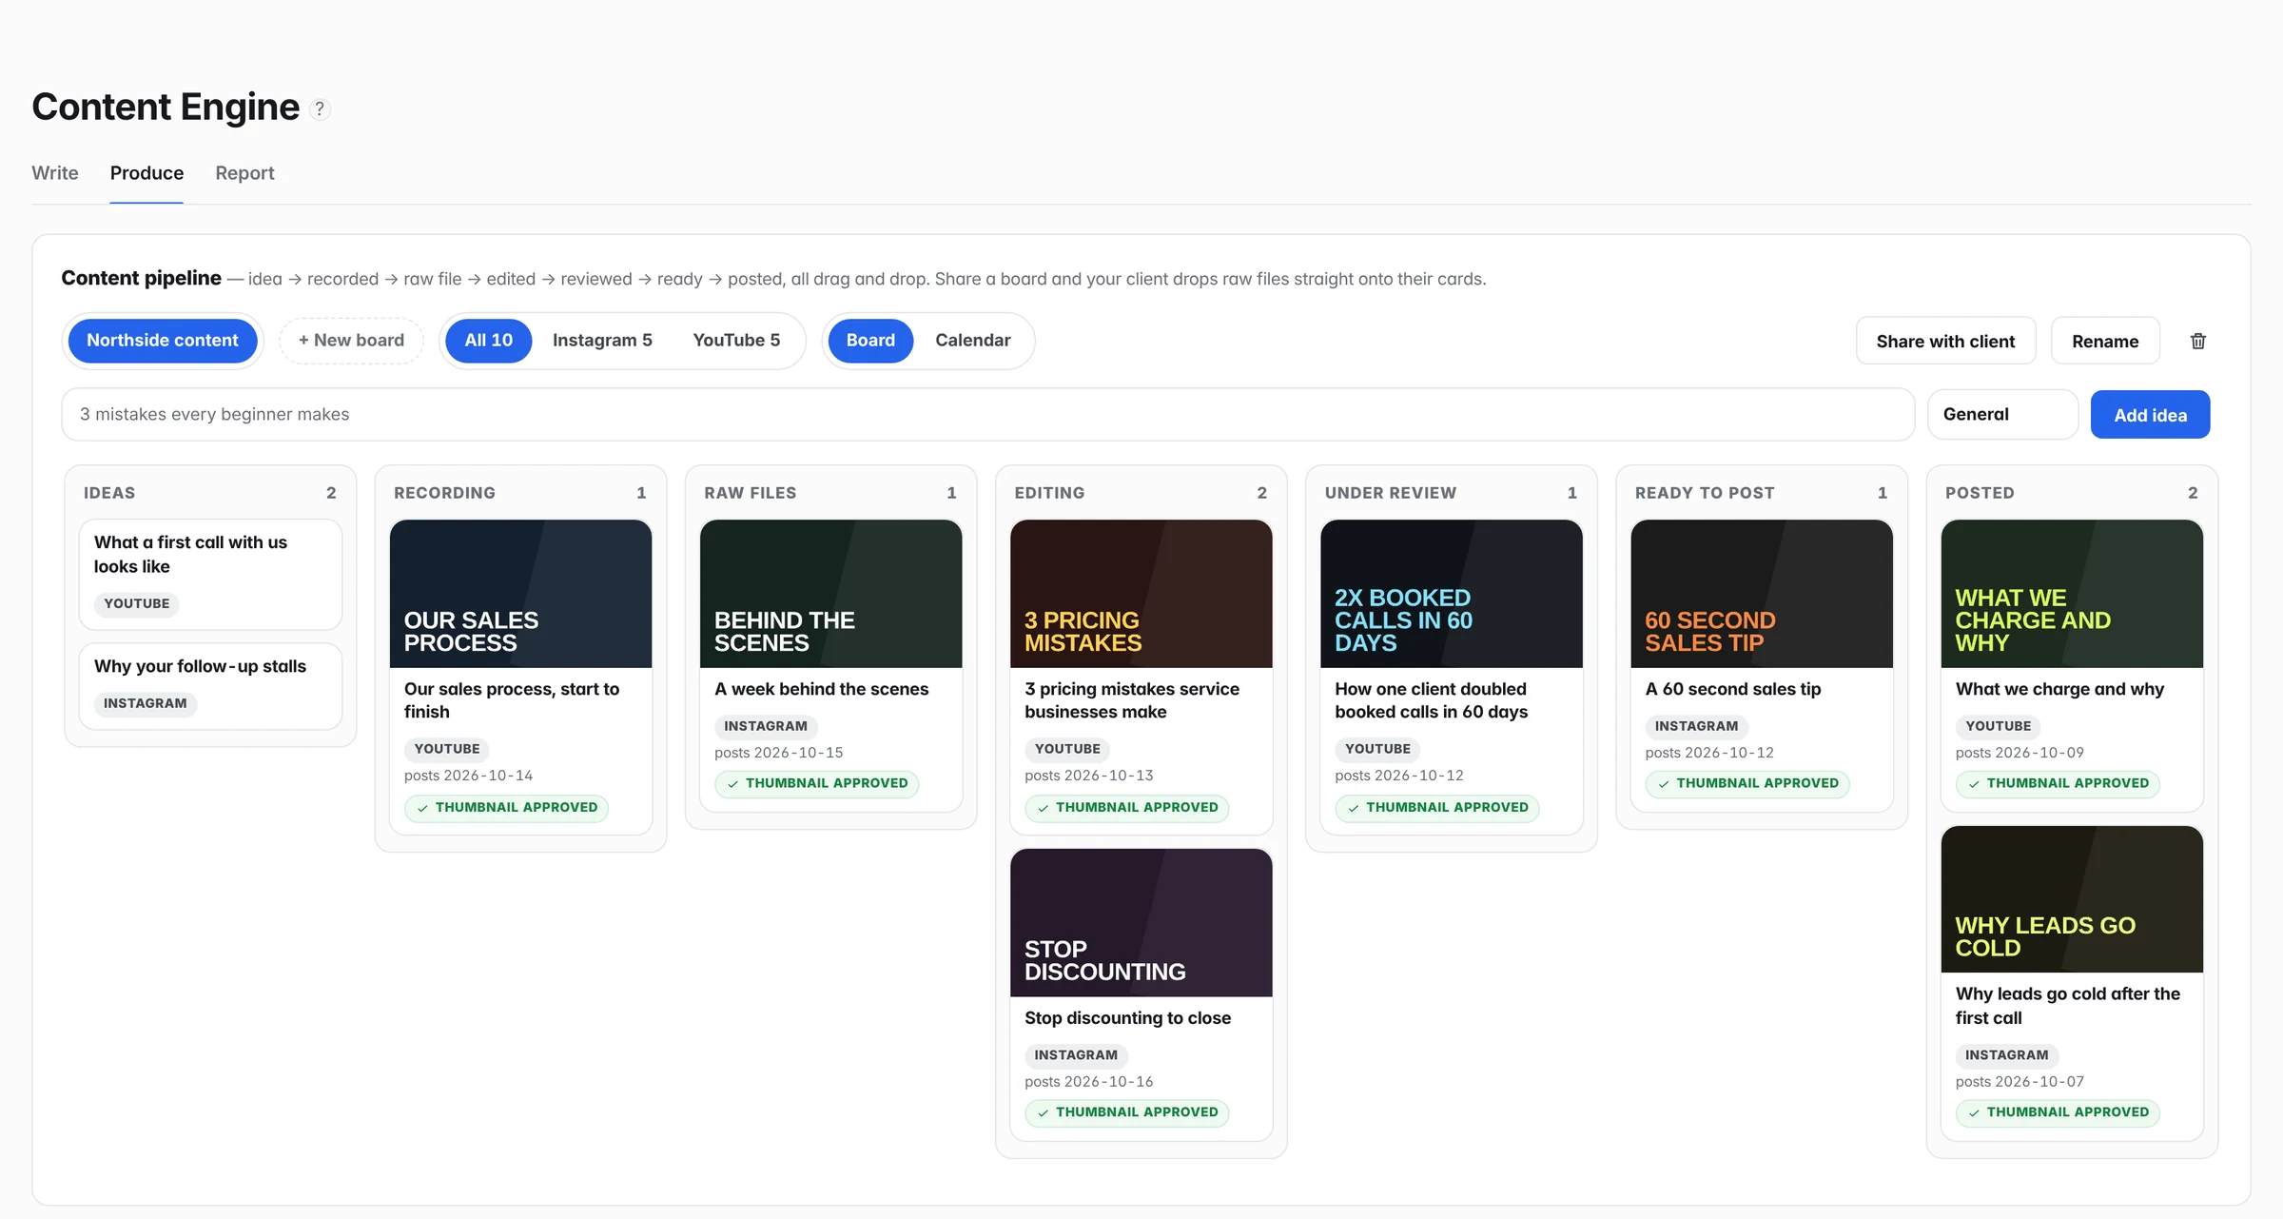The height and width of the screenshot is (1219, 2283).
Task: Click the 3 PRICING MISTAKES thumbnail
Action: click(x=1141, y=594)
